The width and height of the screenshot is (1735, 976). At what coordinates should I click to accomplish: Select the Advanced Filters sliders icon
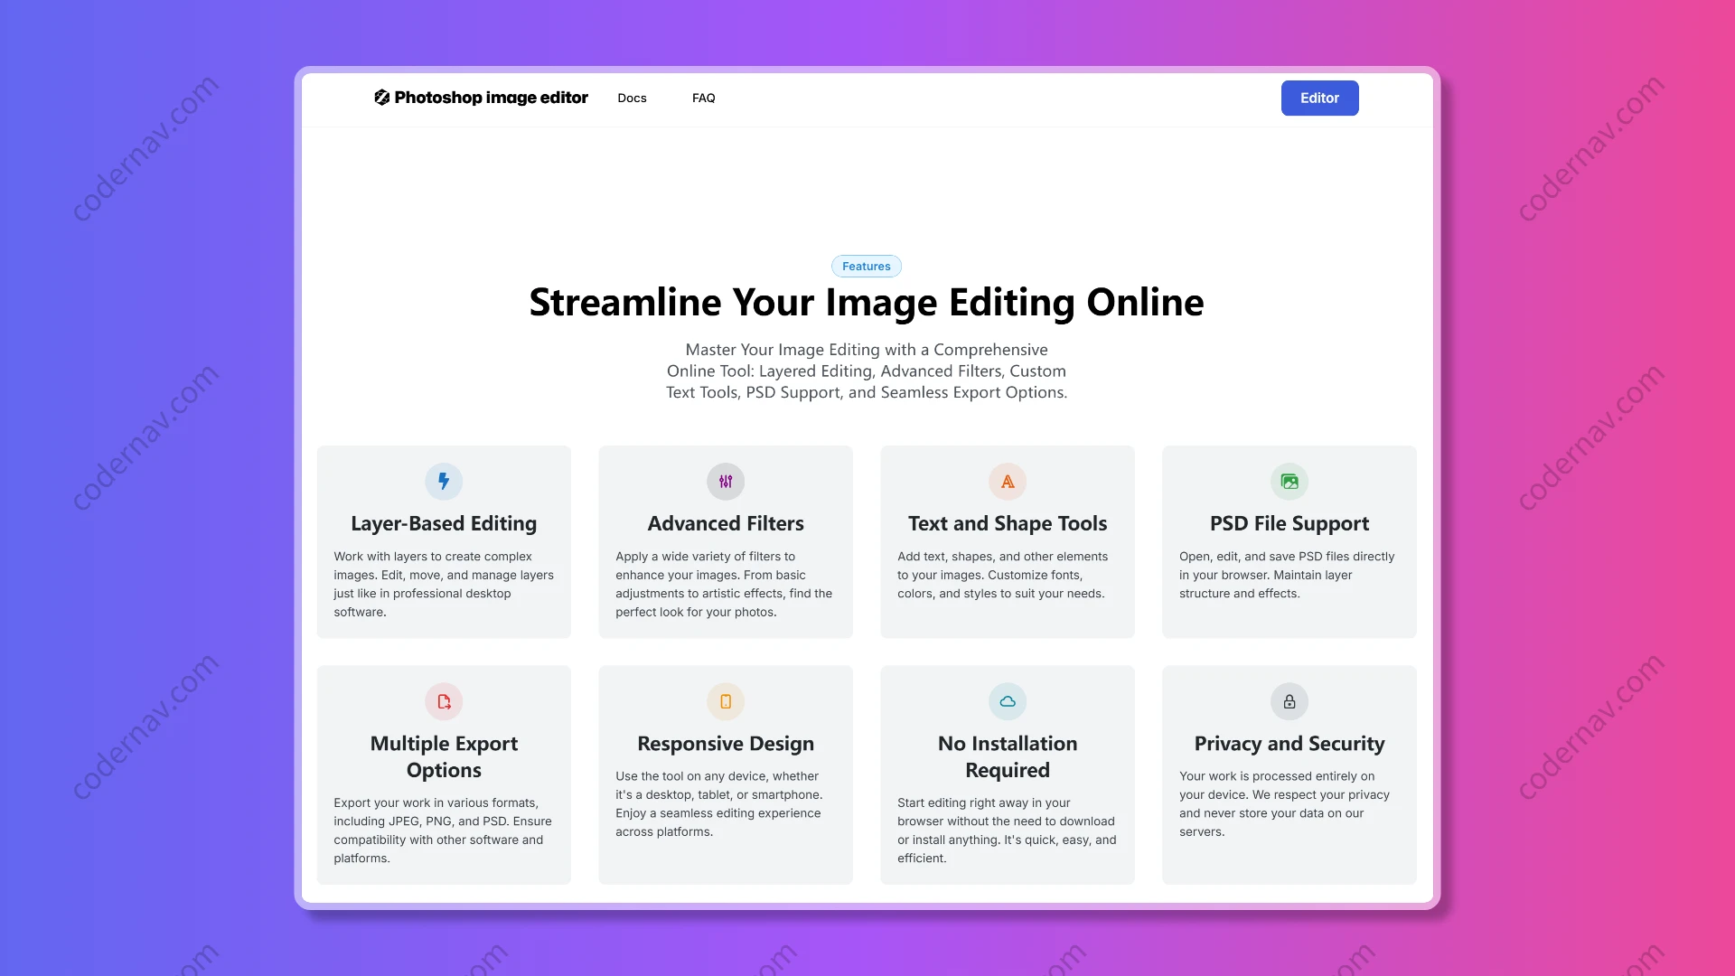coord(725,481)
